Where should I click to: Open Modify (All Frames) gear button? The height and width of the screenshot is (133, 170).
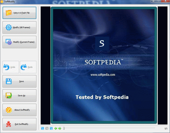[x=20, y=28]
